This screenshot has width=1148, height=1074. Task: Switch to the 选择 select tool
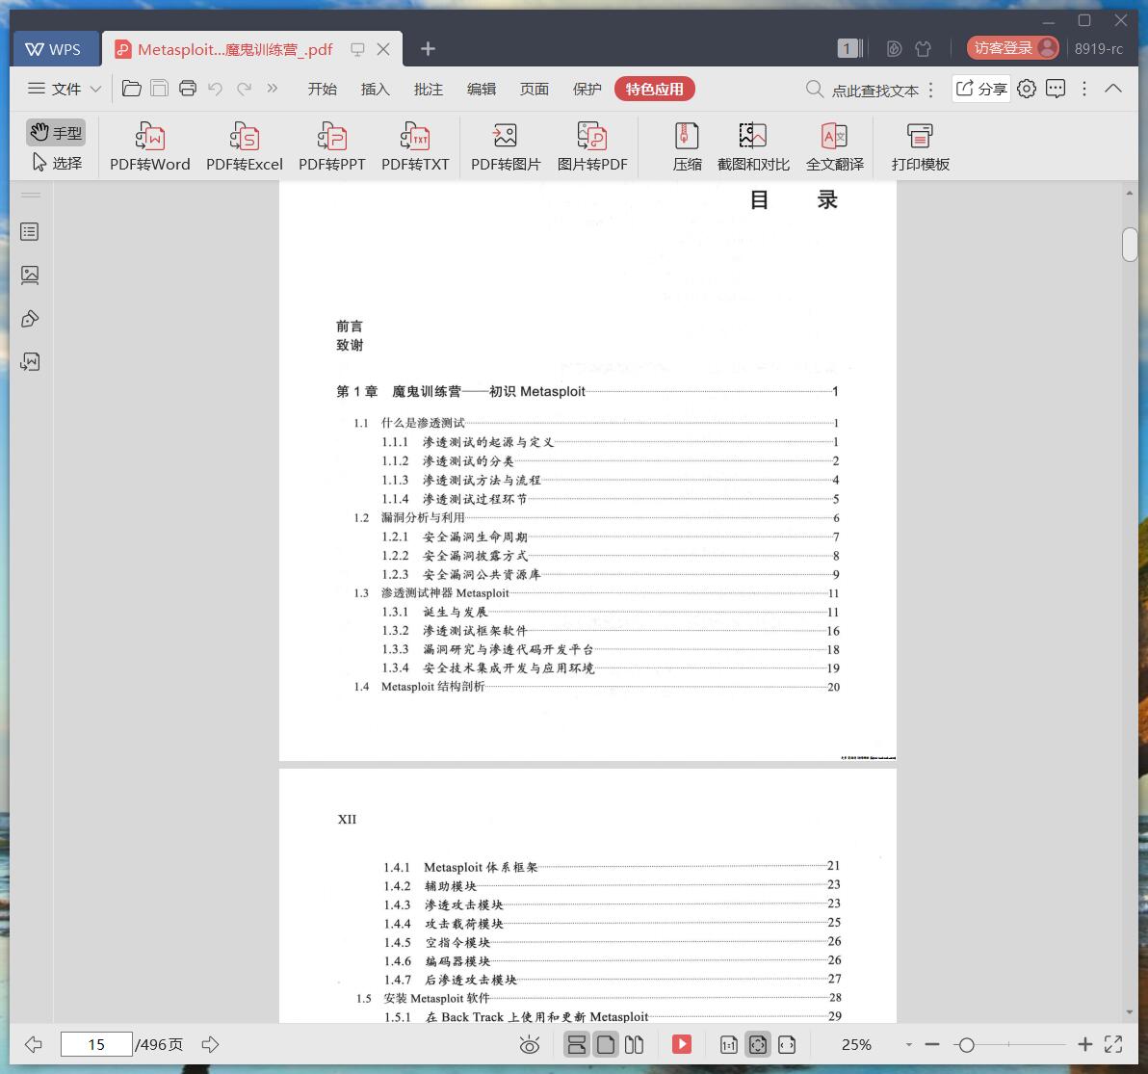[57, 163]
